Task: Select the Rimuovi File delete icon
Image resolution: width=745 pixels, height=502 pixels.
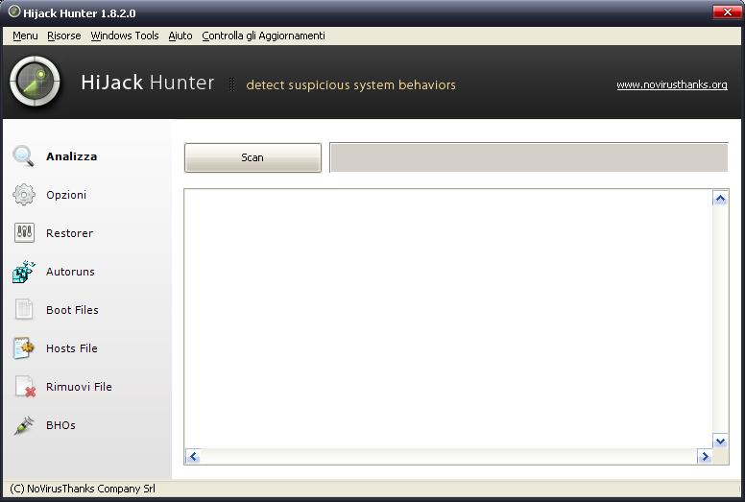Action: [24, 387]
